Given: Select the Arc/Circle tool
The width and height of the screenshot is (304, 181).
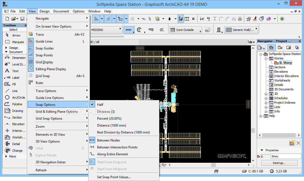Looking at the screenshot, I should coord(15,97).
